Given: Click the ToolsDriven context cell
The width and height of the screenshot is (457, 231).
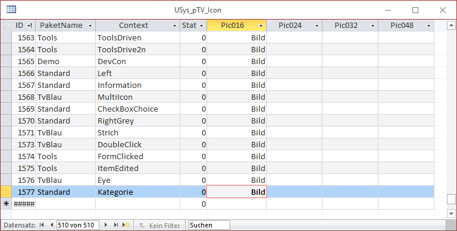Looking at the screenshot, I should pyautogui.click(x=137, y=37).
